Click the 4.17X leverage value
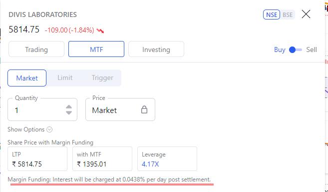This screenshot has width=328, height=192. (150, 164)
